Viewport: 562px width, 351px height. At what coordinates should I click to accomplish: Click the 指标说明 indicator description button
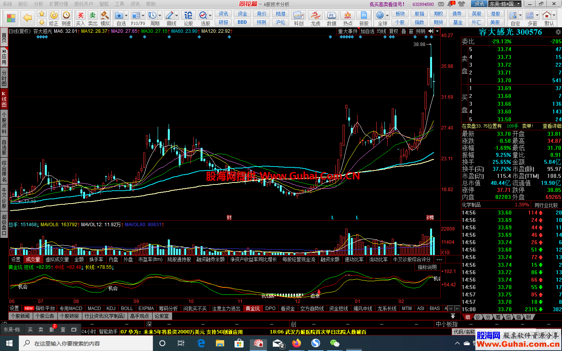427,267
